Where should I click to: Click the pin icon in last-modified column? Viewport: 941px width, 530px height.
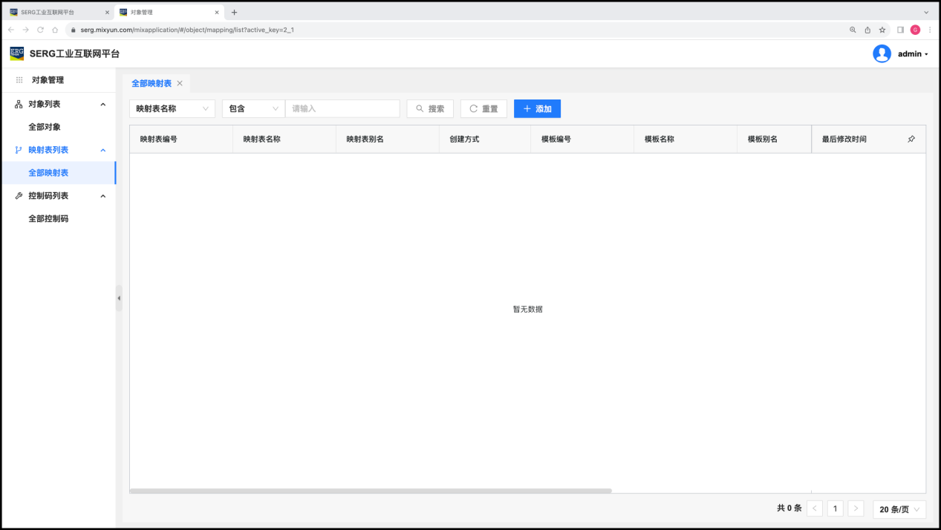coord(911,140)
